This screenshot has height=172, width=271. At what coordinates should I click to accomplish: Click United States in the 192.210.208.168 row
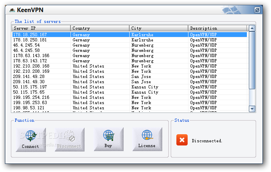88,66
